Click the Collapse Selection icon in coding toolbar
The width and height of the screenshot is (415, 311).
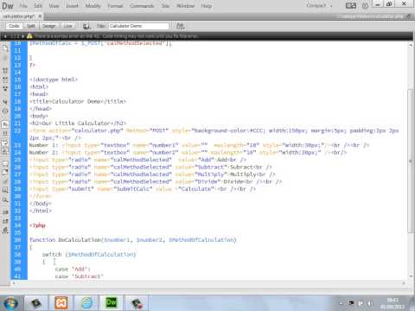coord(5,79)
